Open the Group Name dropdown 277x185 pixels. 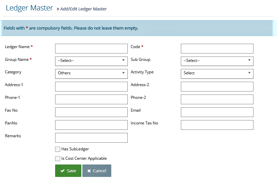coord(91,61)
